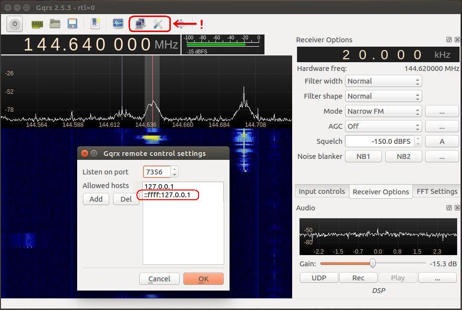
Task: Select host ::ffff:127.0.0.1 in allowed list
Action: pos(167,195)
